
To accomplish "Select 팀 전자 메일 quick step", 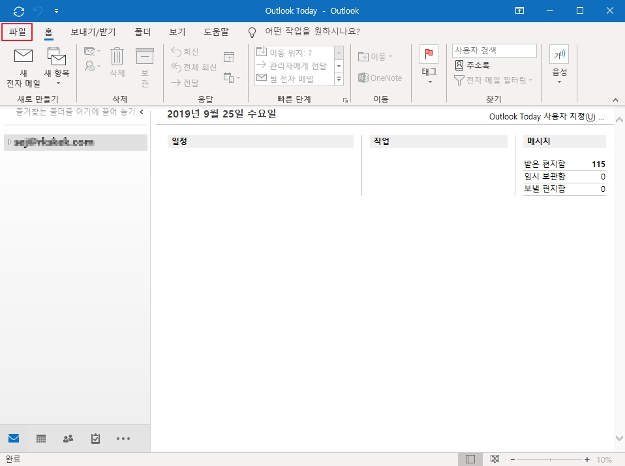I will [294, 79].
